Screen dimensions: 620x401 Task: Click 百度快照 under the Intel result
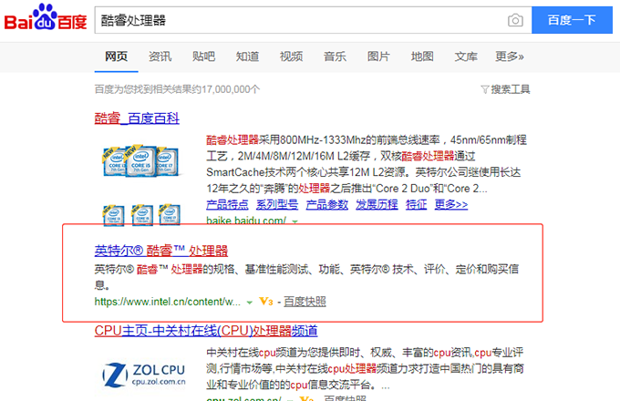pos(305,301)
